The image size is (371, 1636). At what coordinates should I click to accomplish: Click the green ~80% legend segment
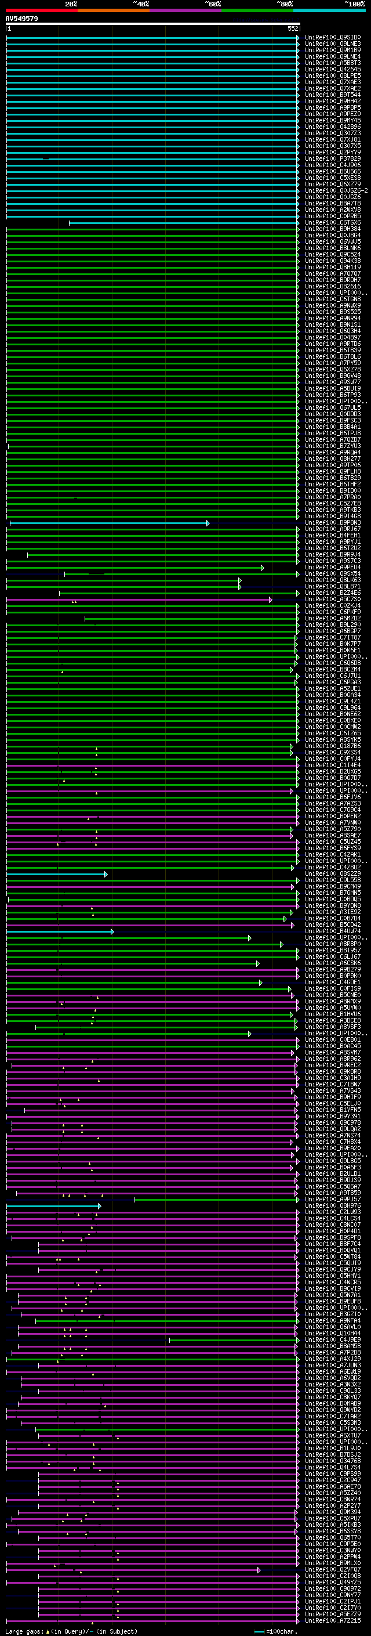point(257,10)
